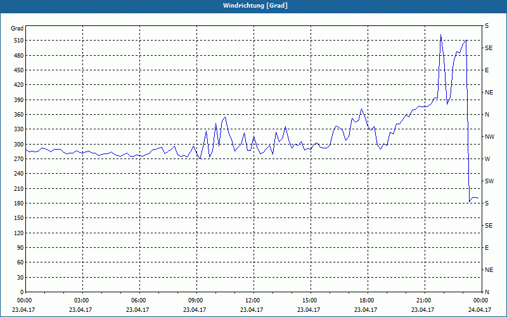Viewport: 507px width, 317px height.
Task: Click the NW compass label on right axis
Action: (489, 137)
